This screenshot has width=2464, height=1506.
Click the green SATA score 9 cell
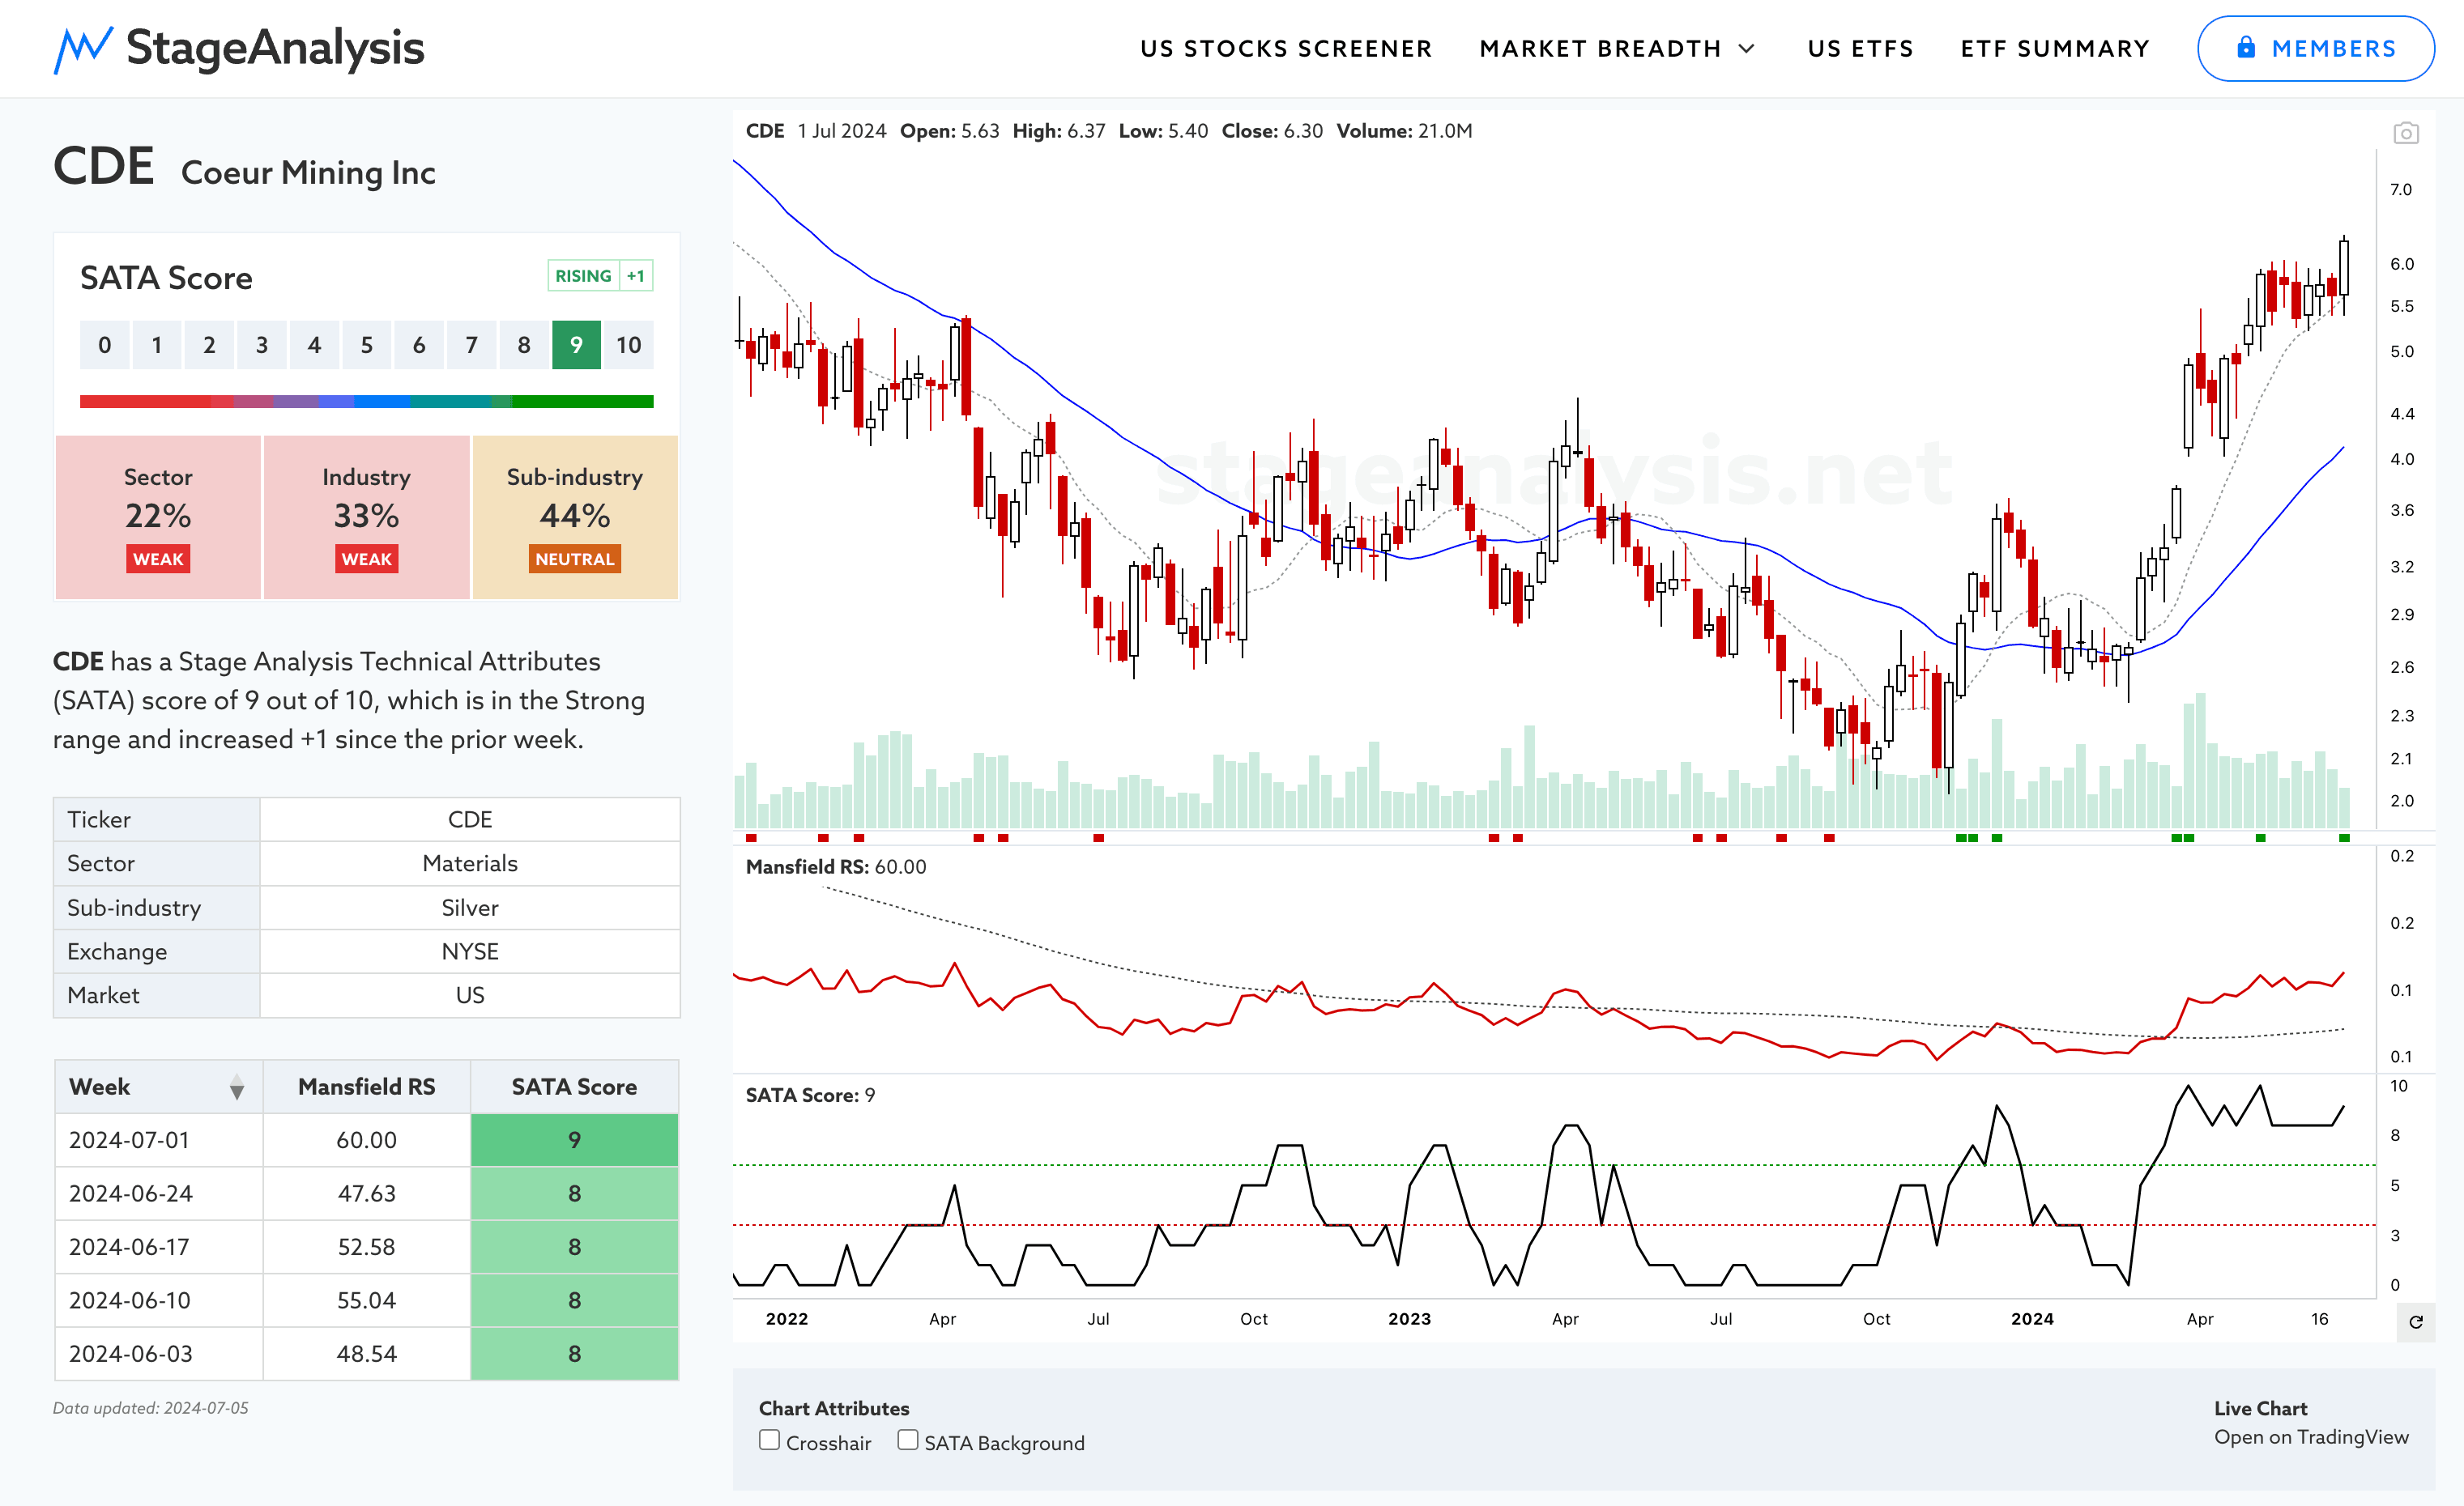pos(574,1140)
